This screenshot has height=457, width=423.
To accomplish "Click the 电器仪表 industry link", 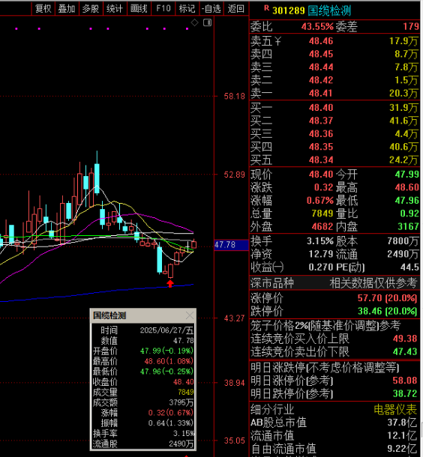I will (395, 410).
